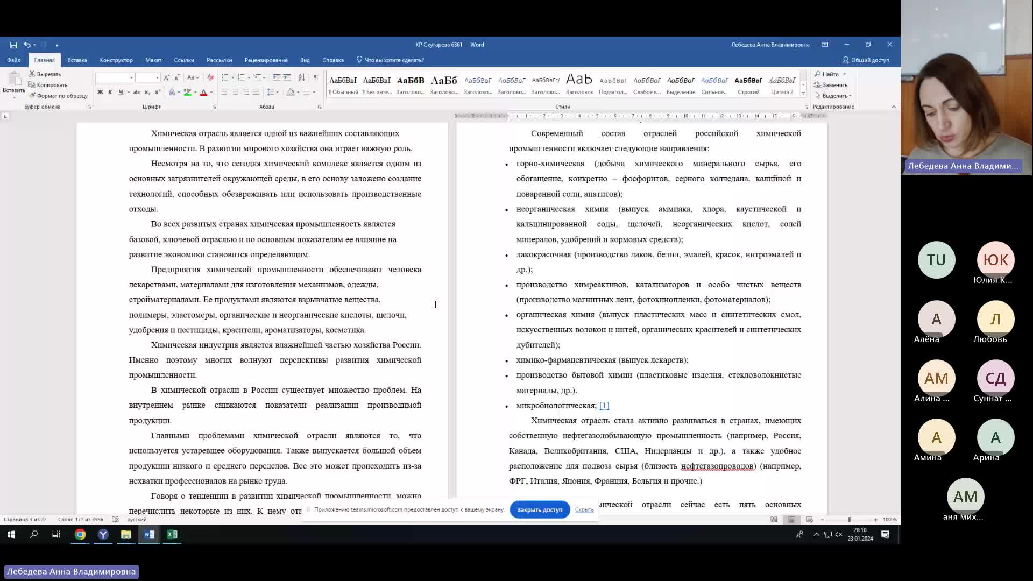The image size is (1033, 581).
Task: Open Выделить select dropdown
Action: click(833, 96)
